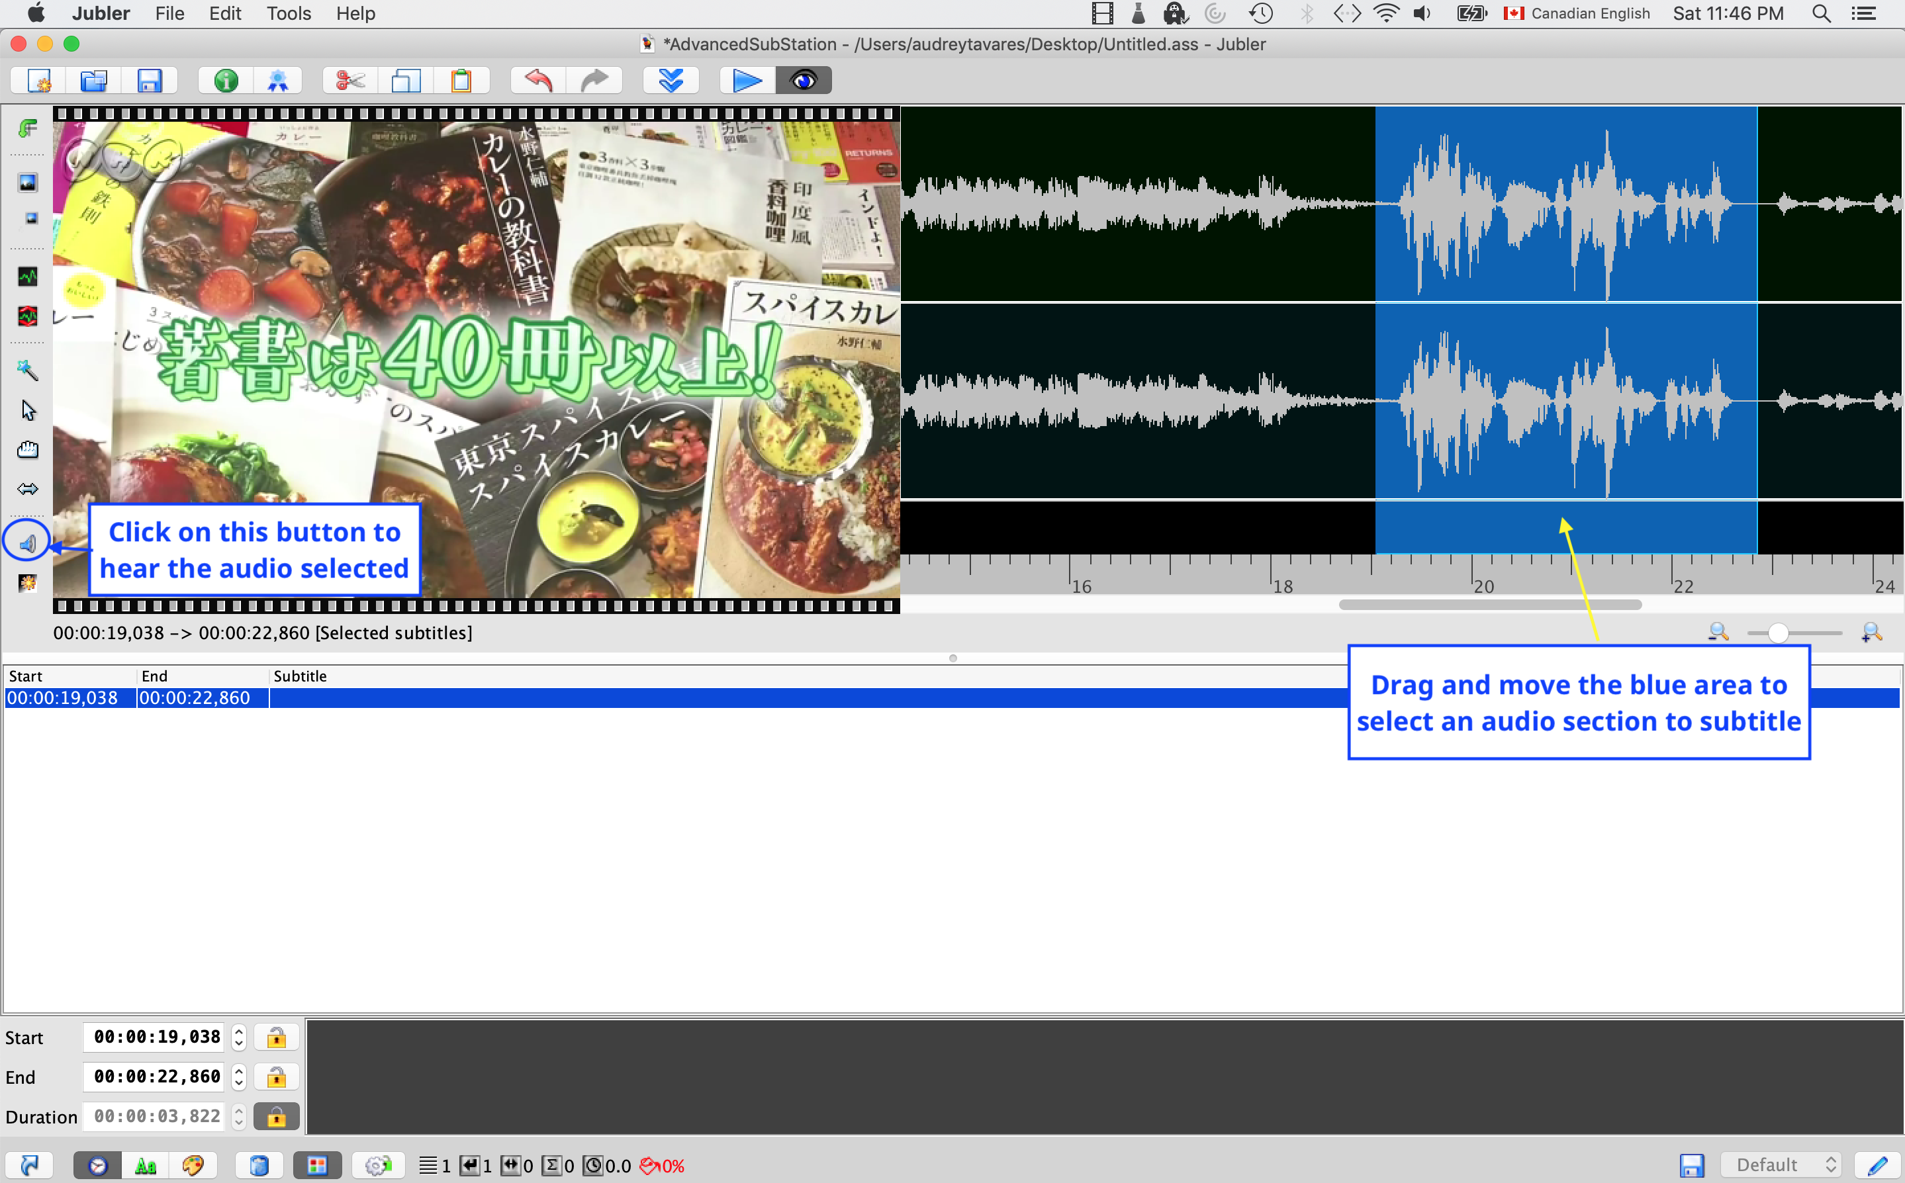Click the End time stepper arrows
The width and height of the screenshot is (1905, 1183).
(239, 1076)
